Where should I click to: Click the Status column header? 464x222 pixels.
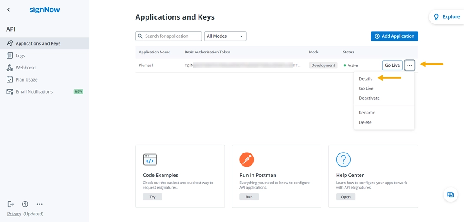(348, 52)
